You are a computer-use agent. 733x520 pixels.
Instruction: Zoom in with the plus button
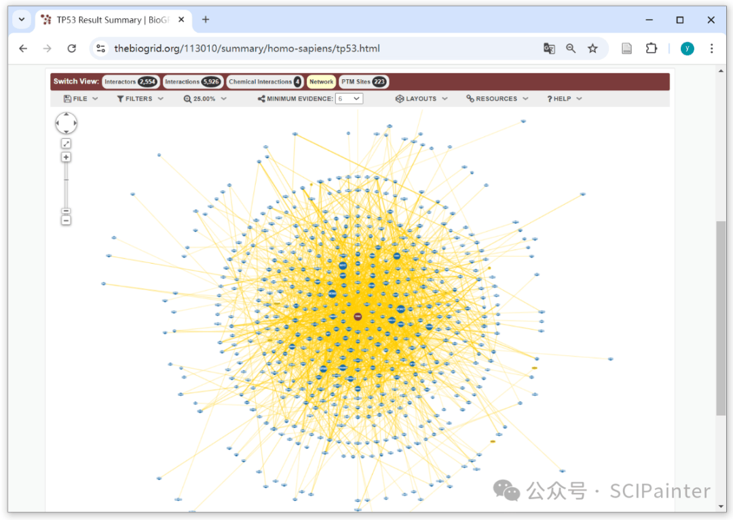pyautogui.click(x=66, y=157)
